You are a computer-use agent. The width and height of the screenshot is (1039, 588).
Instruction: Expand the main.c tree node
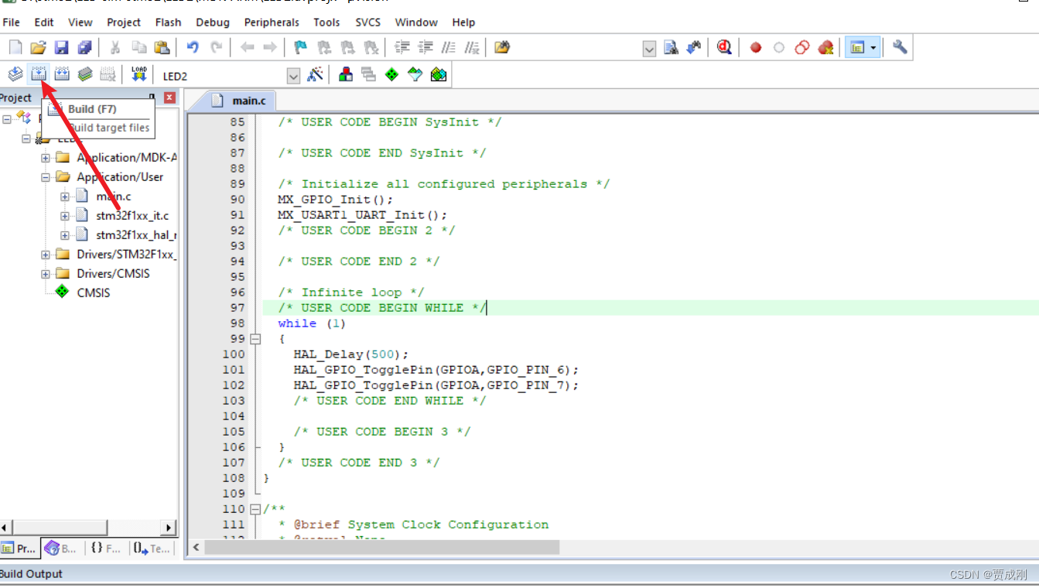pyautogui.click(x=64, y=197)
